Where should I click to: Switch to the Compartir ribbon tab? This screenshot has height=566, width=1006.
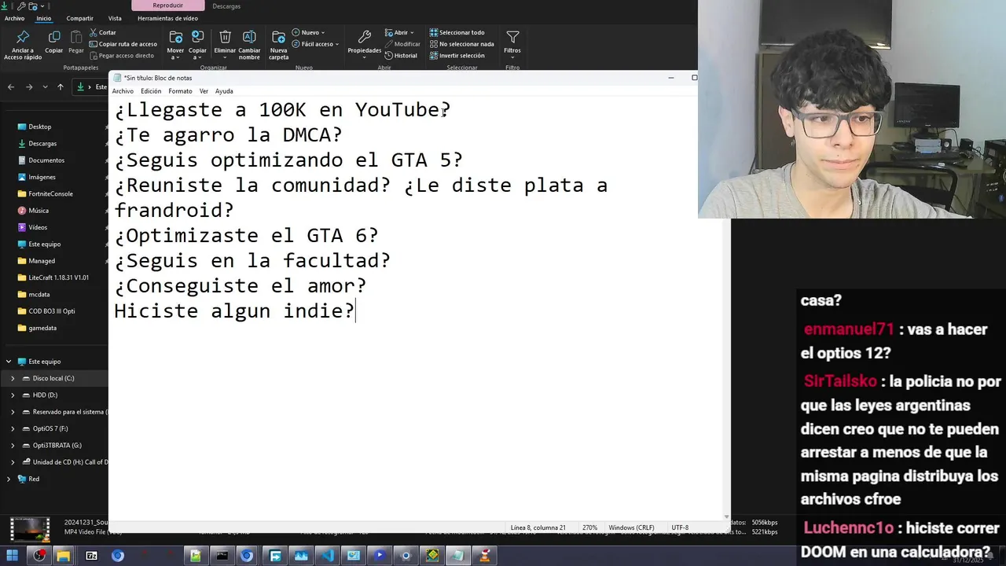pyautogui.click(x=79, y=18)
